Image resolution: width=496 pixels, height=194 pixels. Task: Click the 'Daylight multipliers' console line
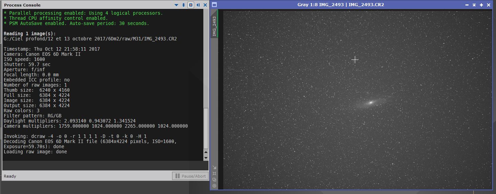[x=69, y=121]
